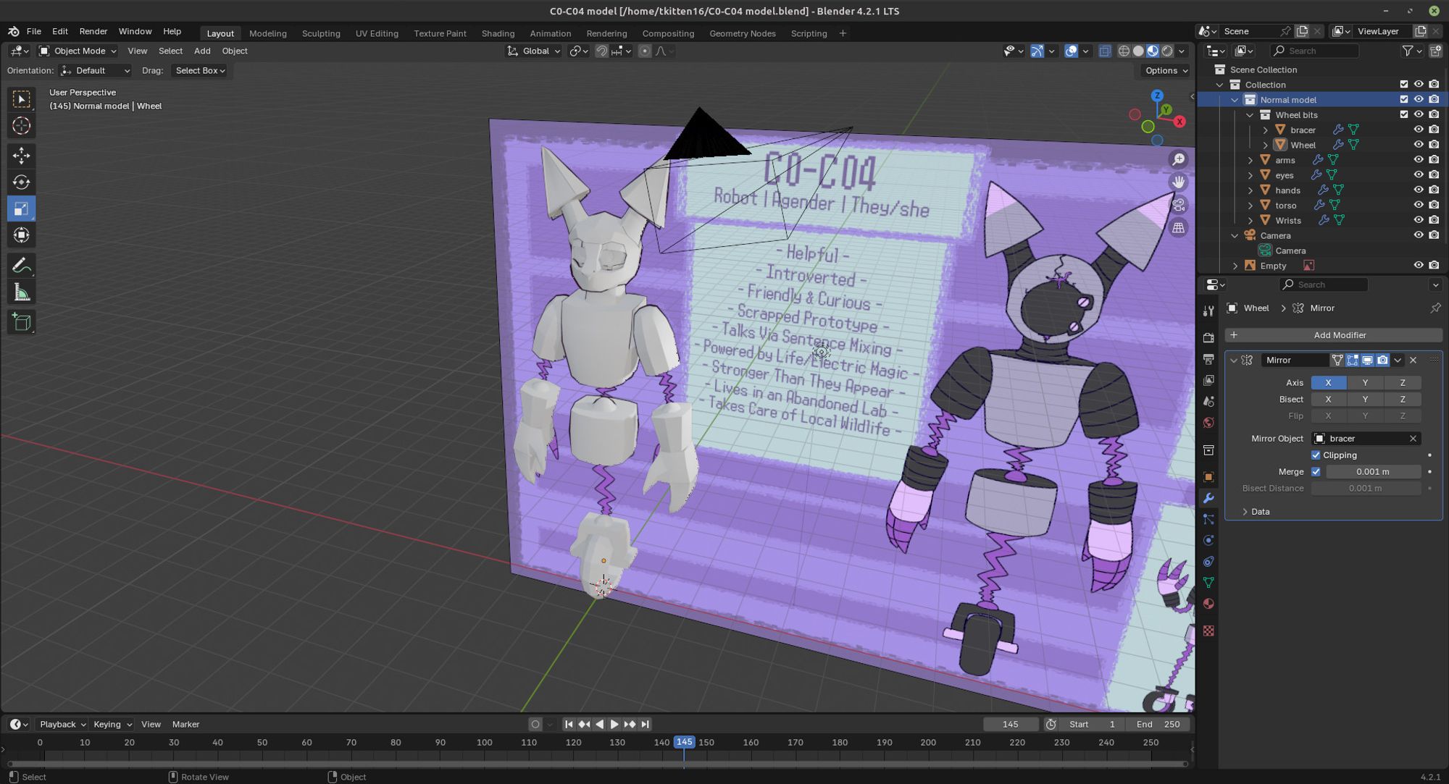Open the Options dropdown in viewport header
The height and width of the screenshot is (784, 1449).
point(1166,70)
